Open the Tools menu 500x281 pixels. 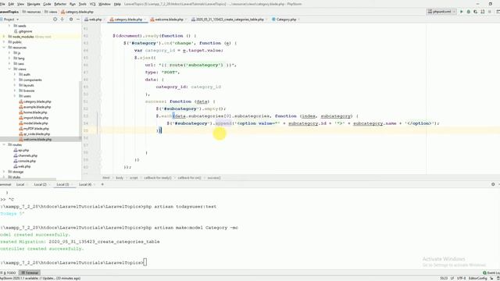(82, 4)
